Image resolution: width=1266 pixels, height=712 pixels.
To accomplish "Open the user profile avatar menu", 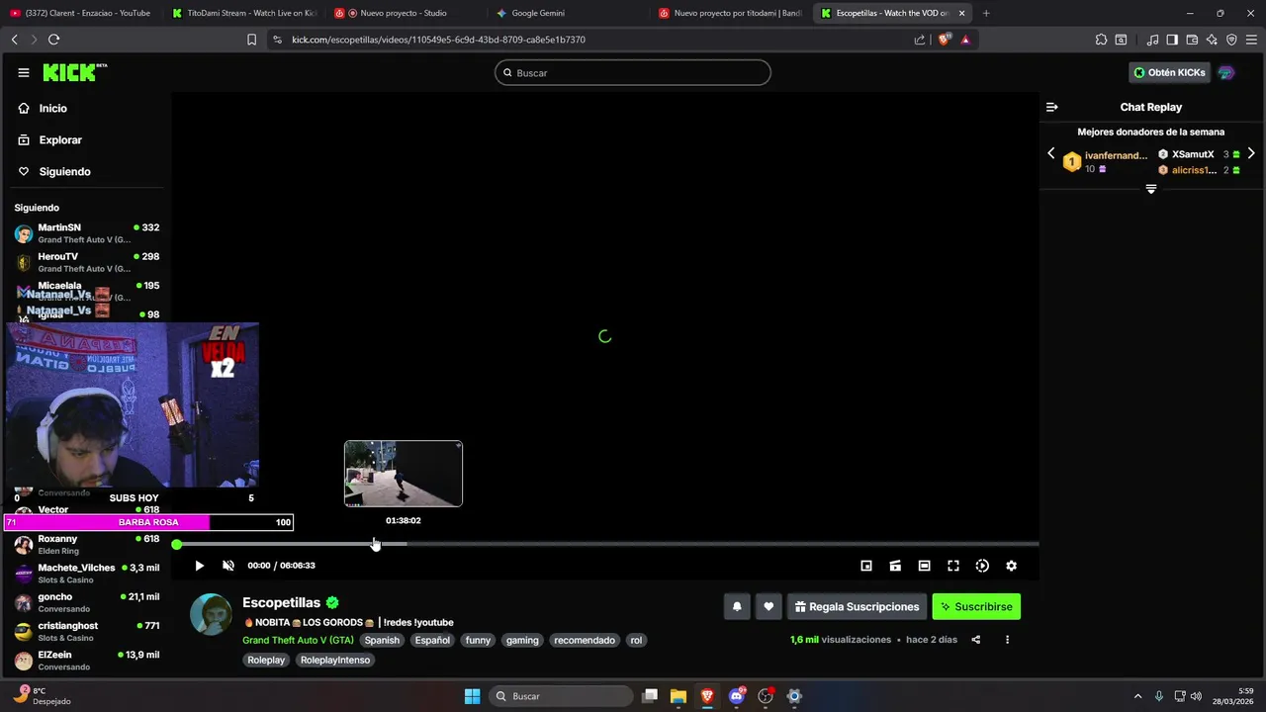I will tap(1226, 72).
